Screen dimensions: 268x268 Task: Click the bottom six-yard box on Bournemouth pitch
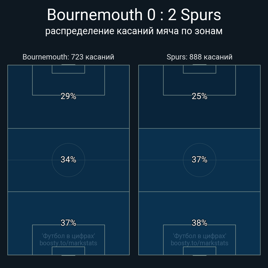[x=68, y=251]
